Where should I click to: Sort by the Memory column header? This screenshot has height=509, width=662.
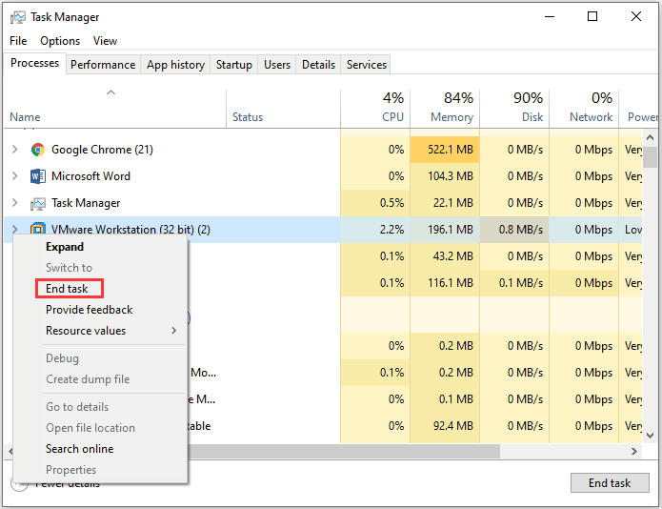445,108
